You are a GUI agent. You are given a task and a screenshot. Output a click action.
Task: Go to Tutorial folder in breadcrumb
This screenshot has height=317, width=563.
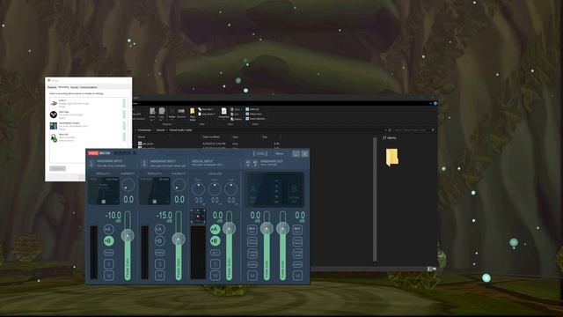click(x=160, y=130)
